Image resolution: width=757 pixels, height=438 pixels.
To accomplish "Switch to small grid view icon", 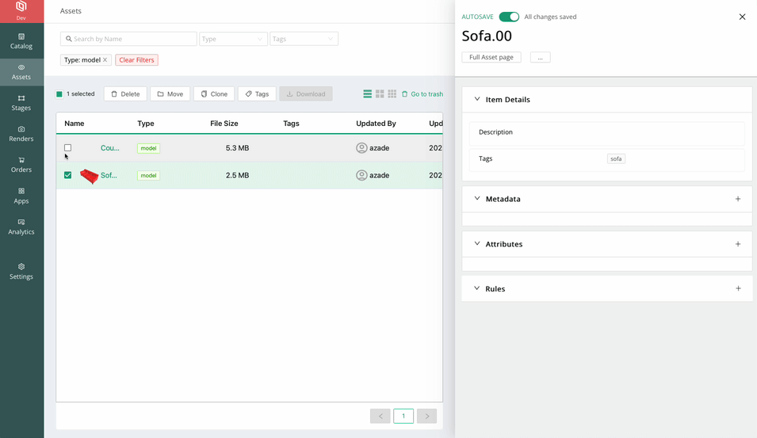I will [x=392, y=94].
